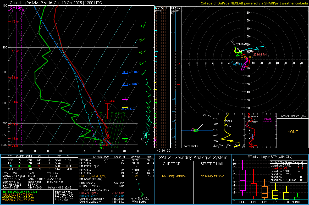The image size is (309, 205).
Task: Click the 7.6 C/km lapse rate label
Action: (109, 101)
